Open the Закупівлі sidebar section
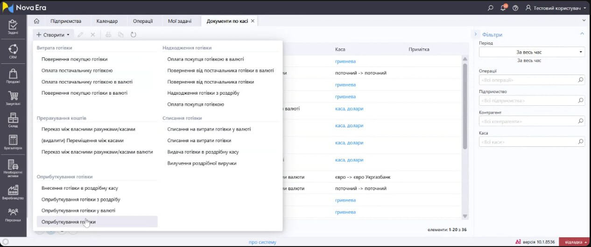The height and width of the screenshot is (247, 591). click(x=13, y=98)
